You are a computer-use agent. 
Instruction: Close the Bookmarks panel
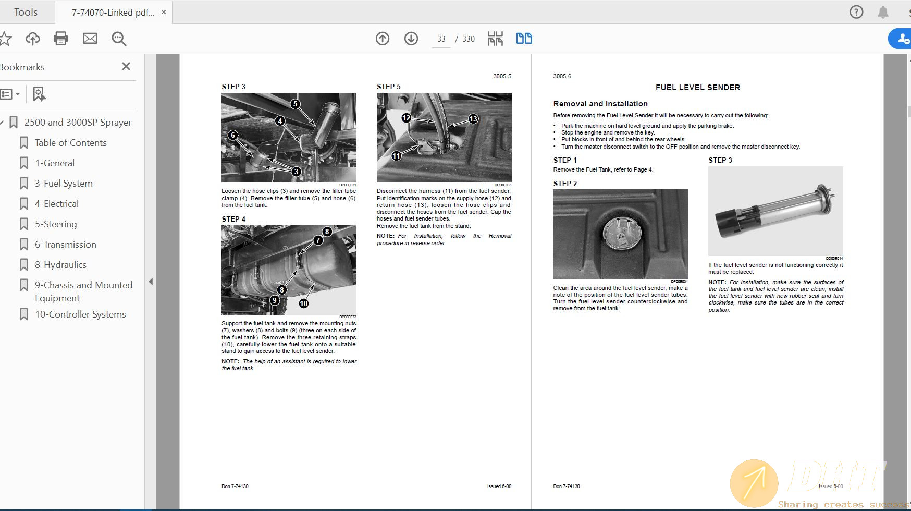tap(126, 66)
